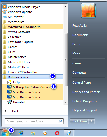Click the Windows Media Player program icon
Viewport: 107px width, 137px height.
5,7
